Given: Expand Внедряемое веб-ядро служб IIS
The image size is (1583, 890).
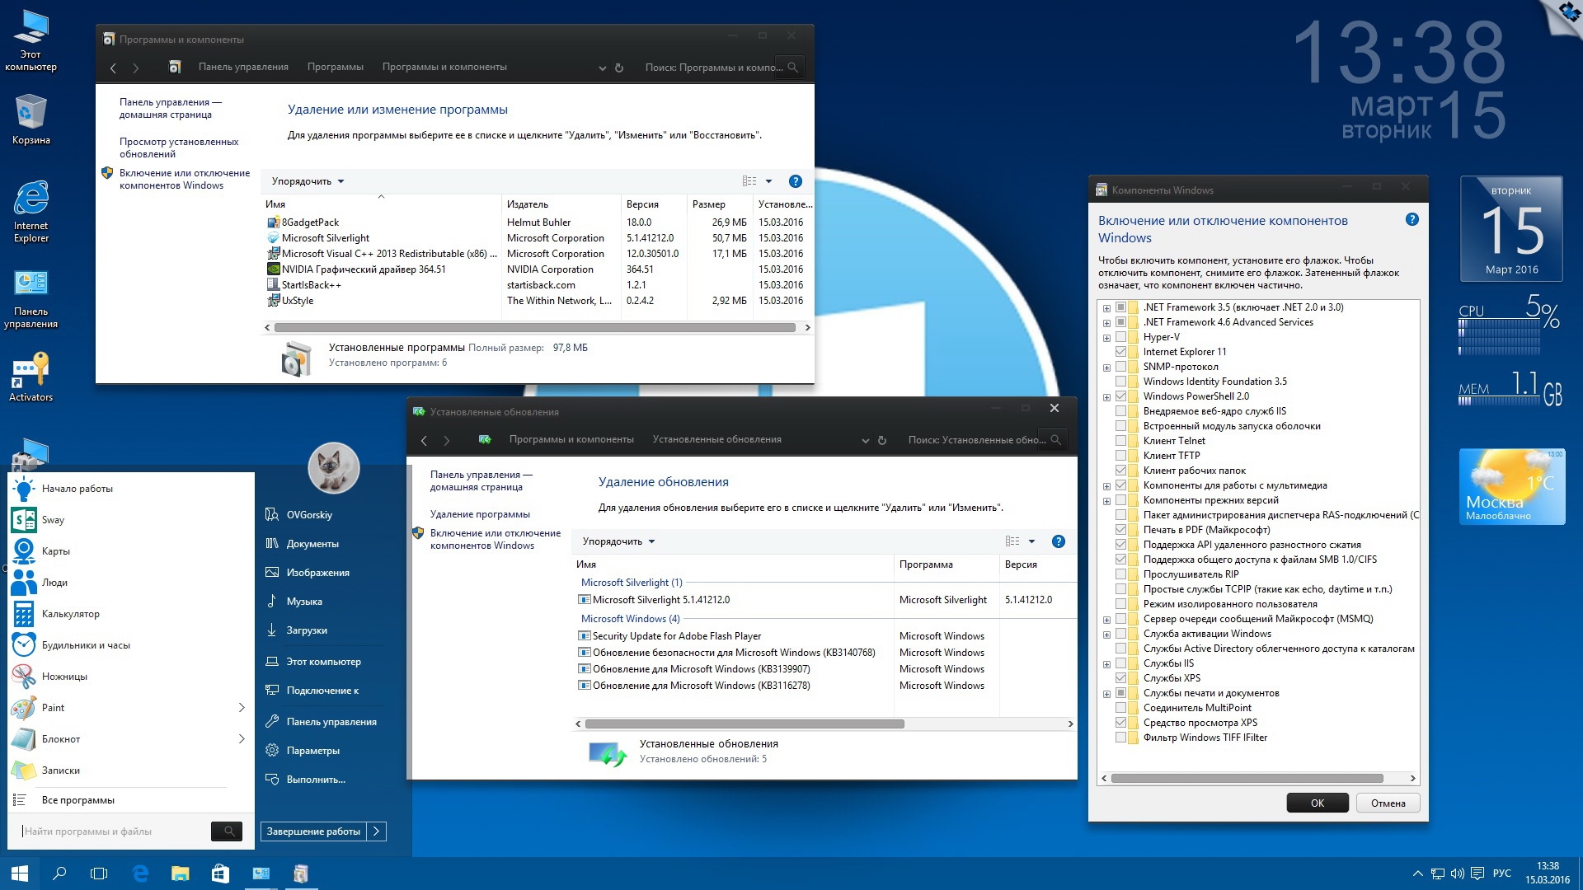Looking at the screenshot, I should (x=1106, y=410).
